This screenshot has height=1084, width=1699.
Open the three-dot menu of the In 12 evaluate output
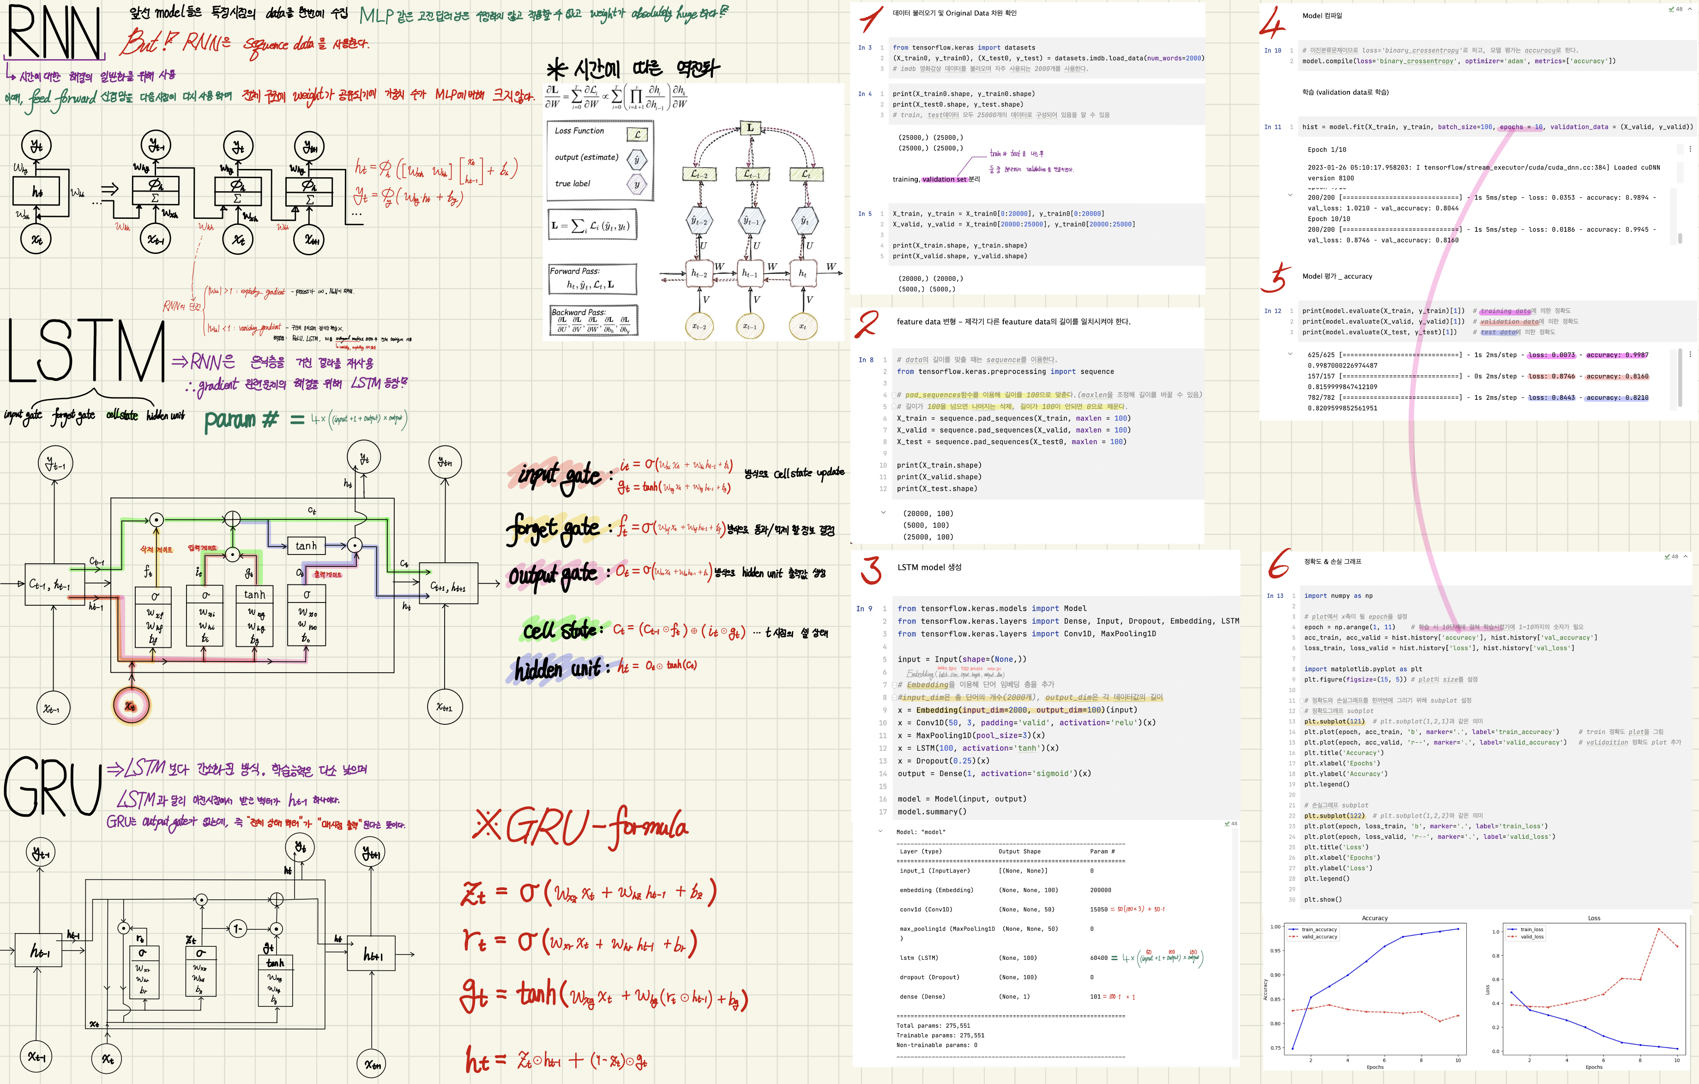(1690, 354)
